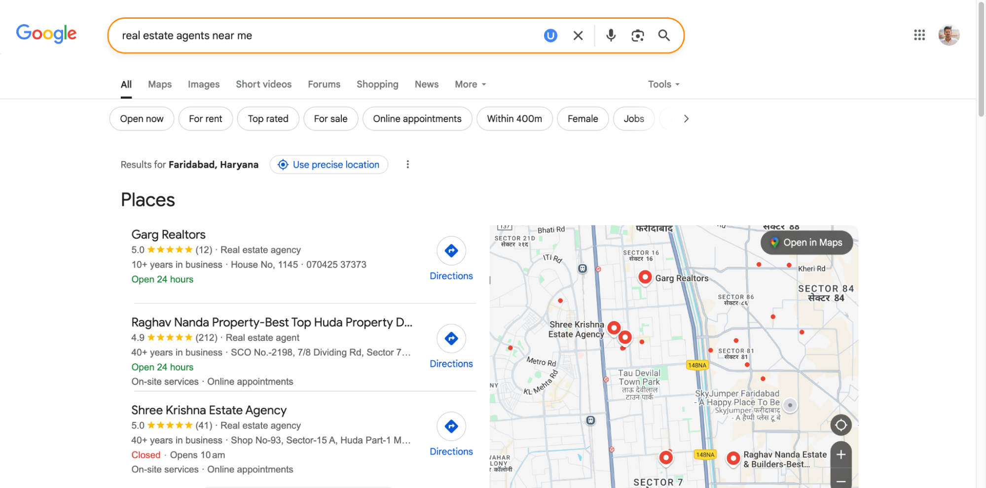Viewport: 986px width, 488px height.
Task: Open the More search types dropdown
Action: 469,84
